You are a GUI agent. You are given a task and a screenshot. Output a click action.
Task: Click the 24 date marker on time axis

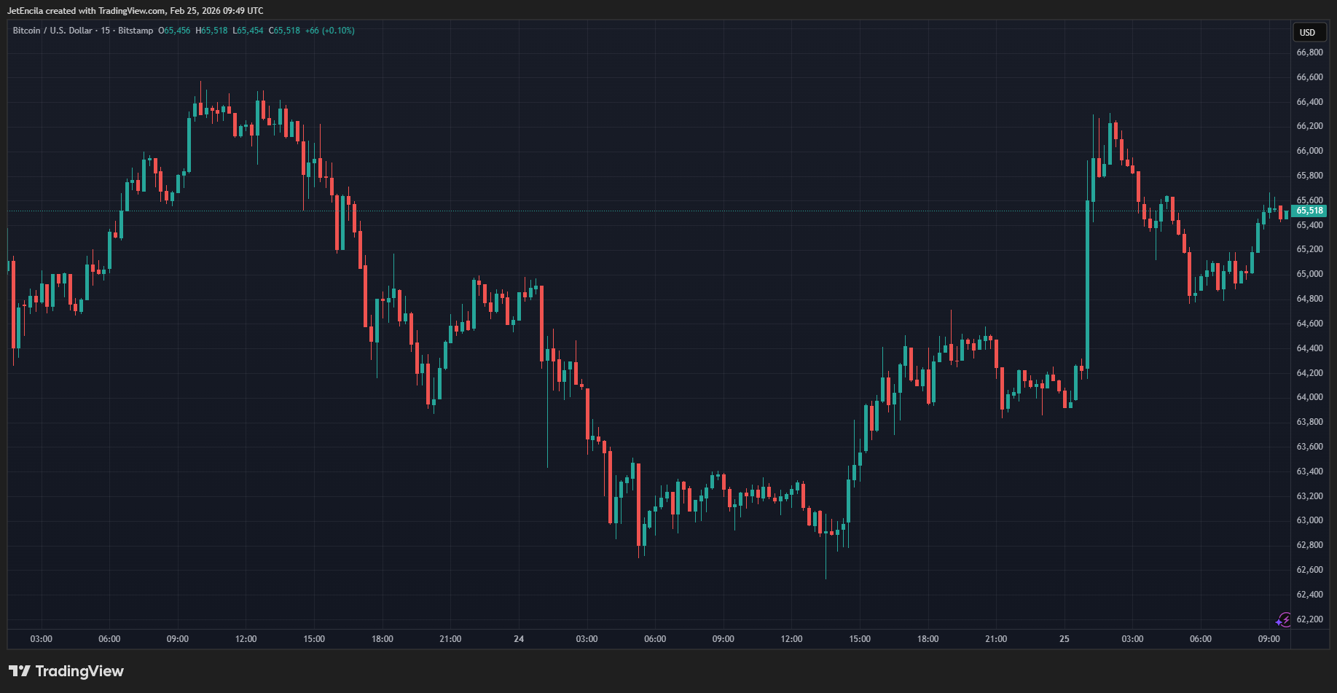[519, 639]
